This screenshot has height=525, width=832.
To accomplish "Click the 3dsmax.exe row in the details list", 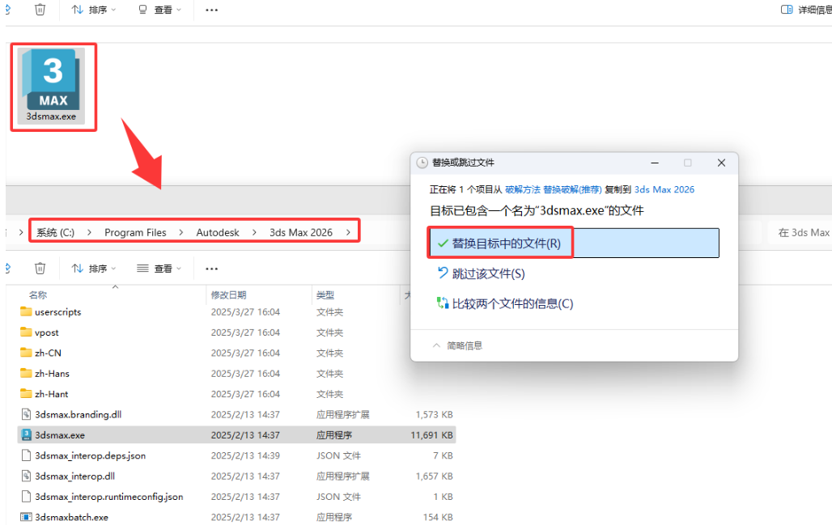I will coord(60,434).
